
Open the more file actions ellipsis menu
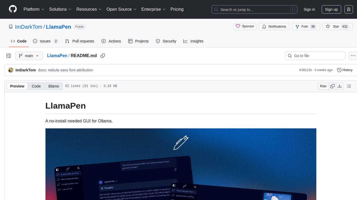point(353,56)
